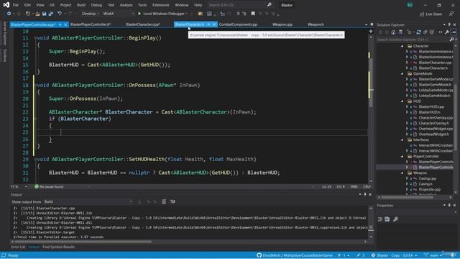Open the Win64 platform dropdown
The width and height of the screenshot is (460, 259).
[x=118, y=14]
